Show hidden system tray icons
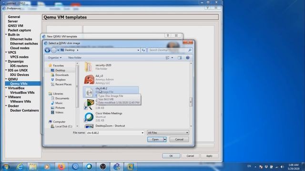The width and height of the screenshot is (305, 171). click(255, 167)
